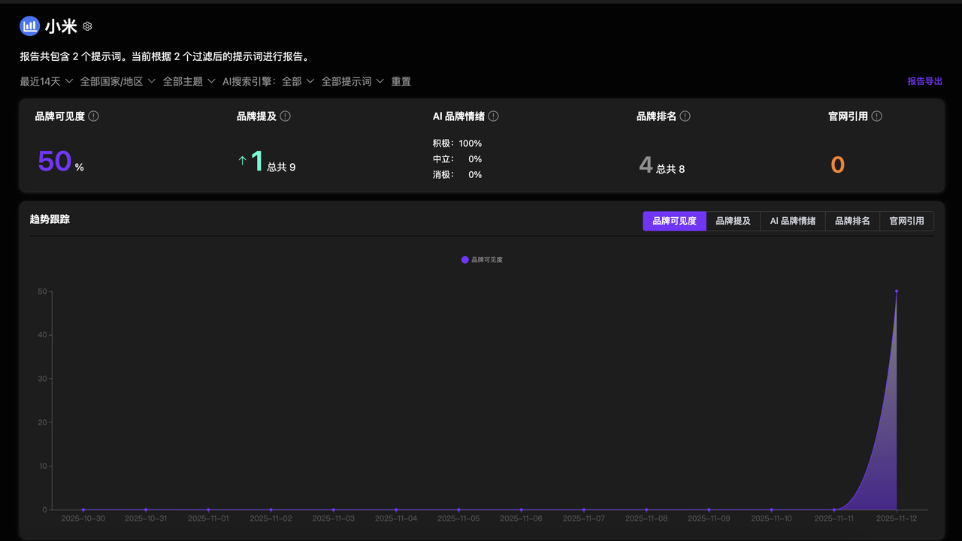962x541 pixels.
Task: Click the info icon next to 品牌可见度
Action: [x=92, y=116]
